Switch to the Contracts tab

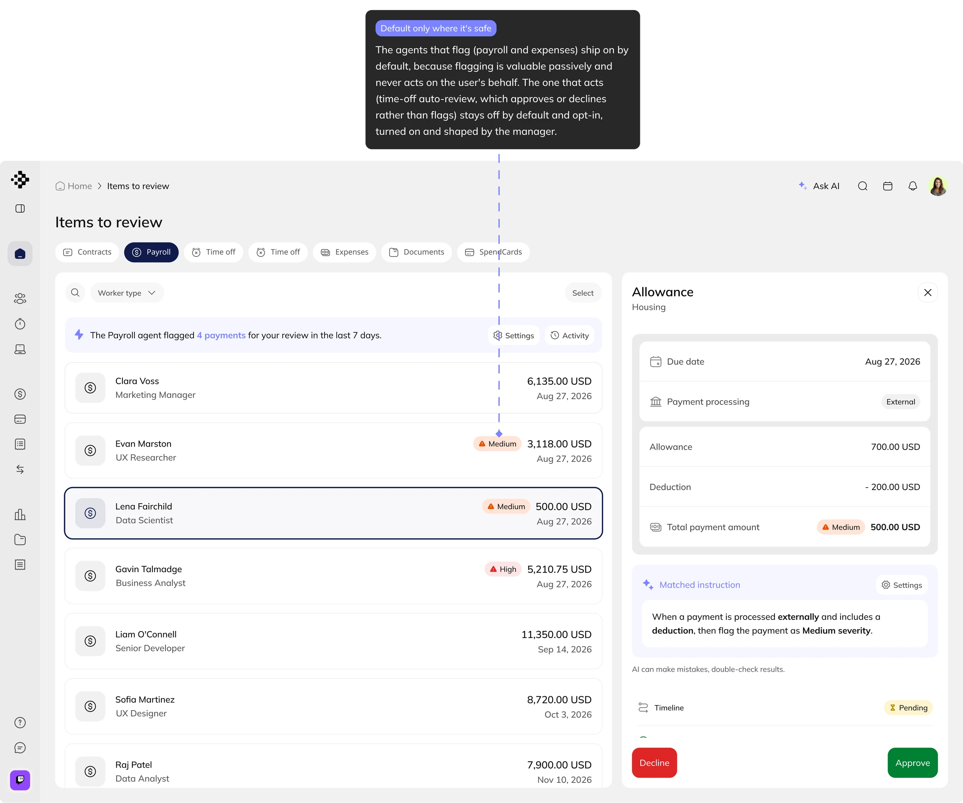pyautogui.click(x=87, y=252)
